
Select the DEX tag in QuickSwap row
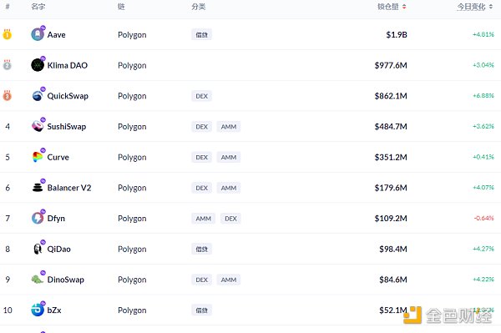(201, 96)
